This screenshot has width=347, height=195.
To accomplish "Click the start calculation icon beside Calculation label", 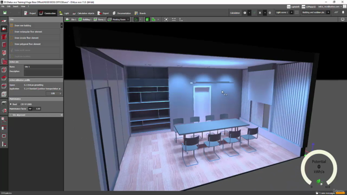I will point(245,13).
